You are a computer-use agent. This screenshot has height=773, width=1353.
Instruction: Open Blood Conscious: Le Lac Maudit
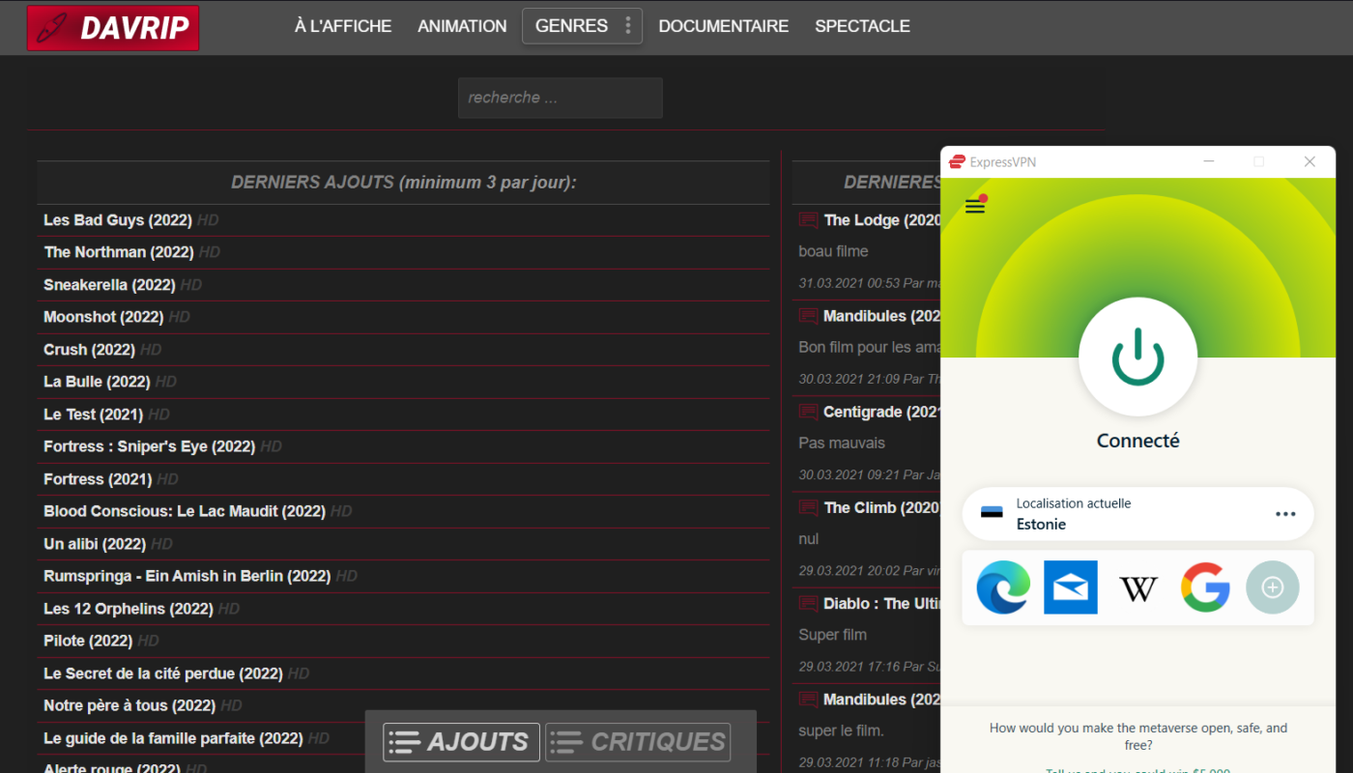[185, 511]
